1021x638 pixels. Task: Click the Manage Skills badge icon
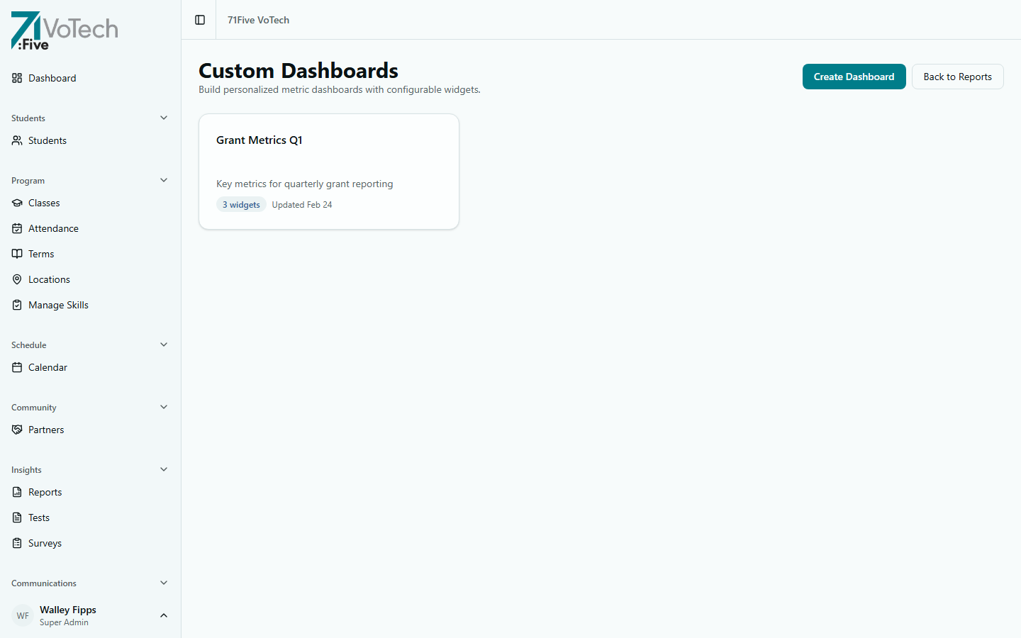point(17,305)
